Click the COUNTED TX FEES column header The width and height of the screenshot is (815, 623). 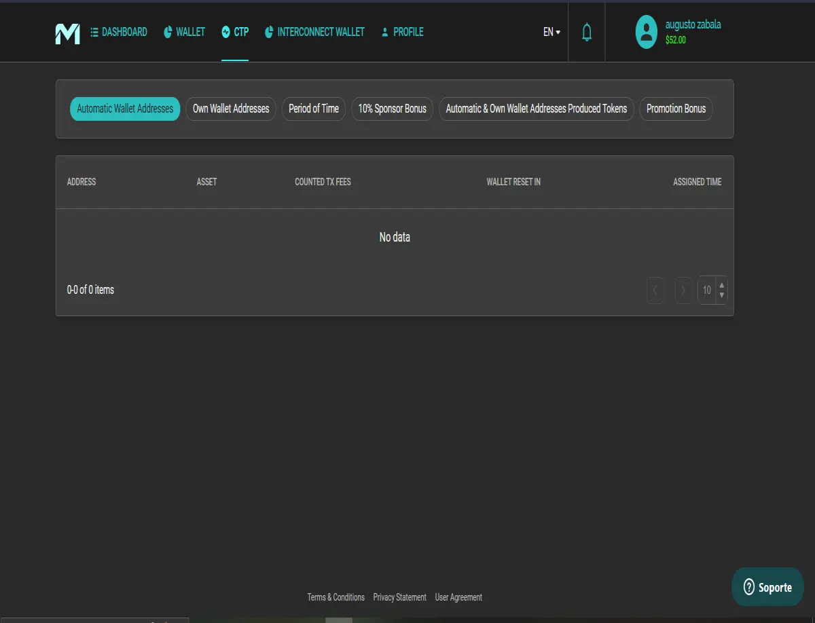323,182
